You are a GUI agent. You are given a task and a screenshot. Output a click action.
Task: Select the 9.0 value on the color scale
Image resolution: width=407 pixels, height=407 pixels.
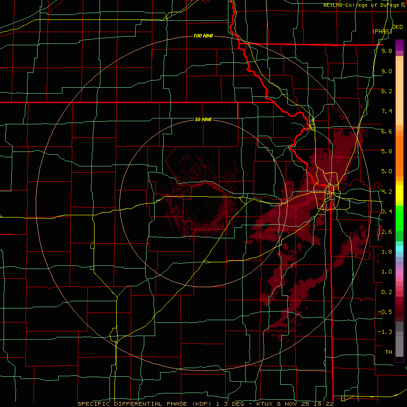[387, 71]
